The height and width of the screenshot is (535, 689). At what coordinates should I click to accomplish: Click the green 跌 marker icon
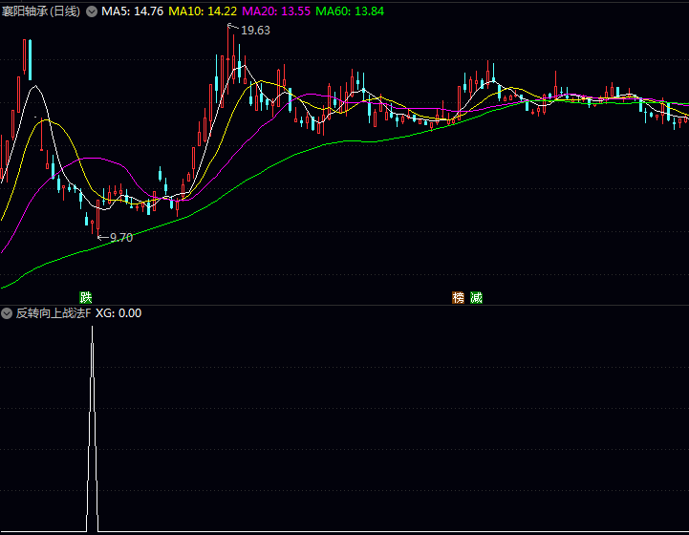[x=86, y=297]
